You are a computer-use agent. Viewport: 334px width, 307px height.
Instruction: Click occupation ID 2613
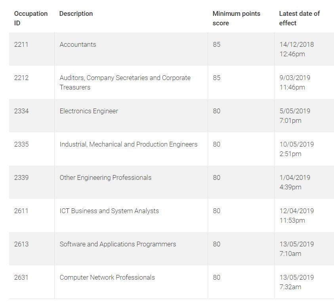pos(21,244)
